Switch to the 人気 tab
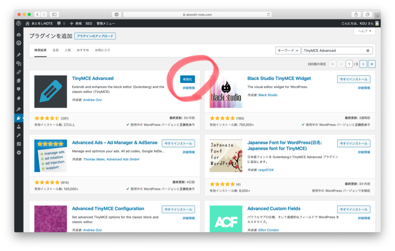This screenshot has width=395, height=251. (x=68, y=50)
